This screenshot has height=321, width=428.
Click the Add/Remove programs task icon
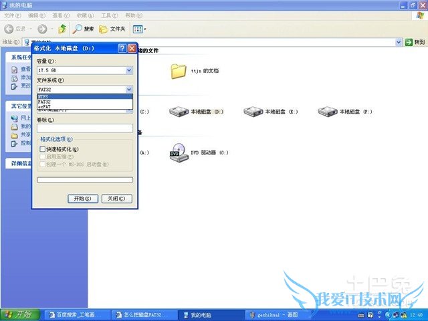click(14, 78)
